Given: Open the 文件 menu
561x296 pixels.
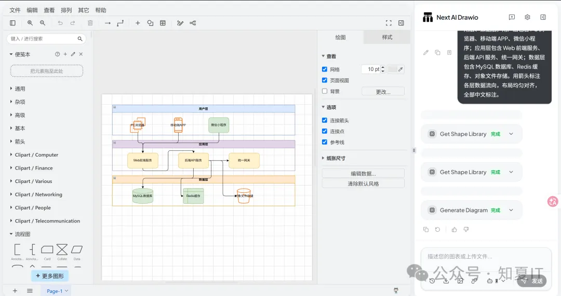Looking at the screenshot, I should point(15,10).
